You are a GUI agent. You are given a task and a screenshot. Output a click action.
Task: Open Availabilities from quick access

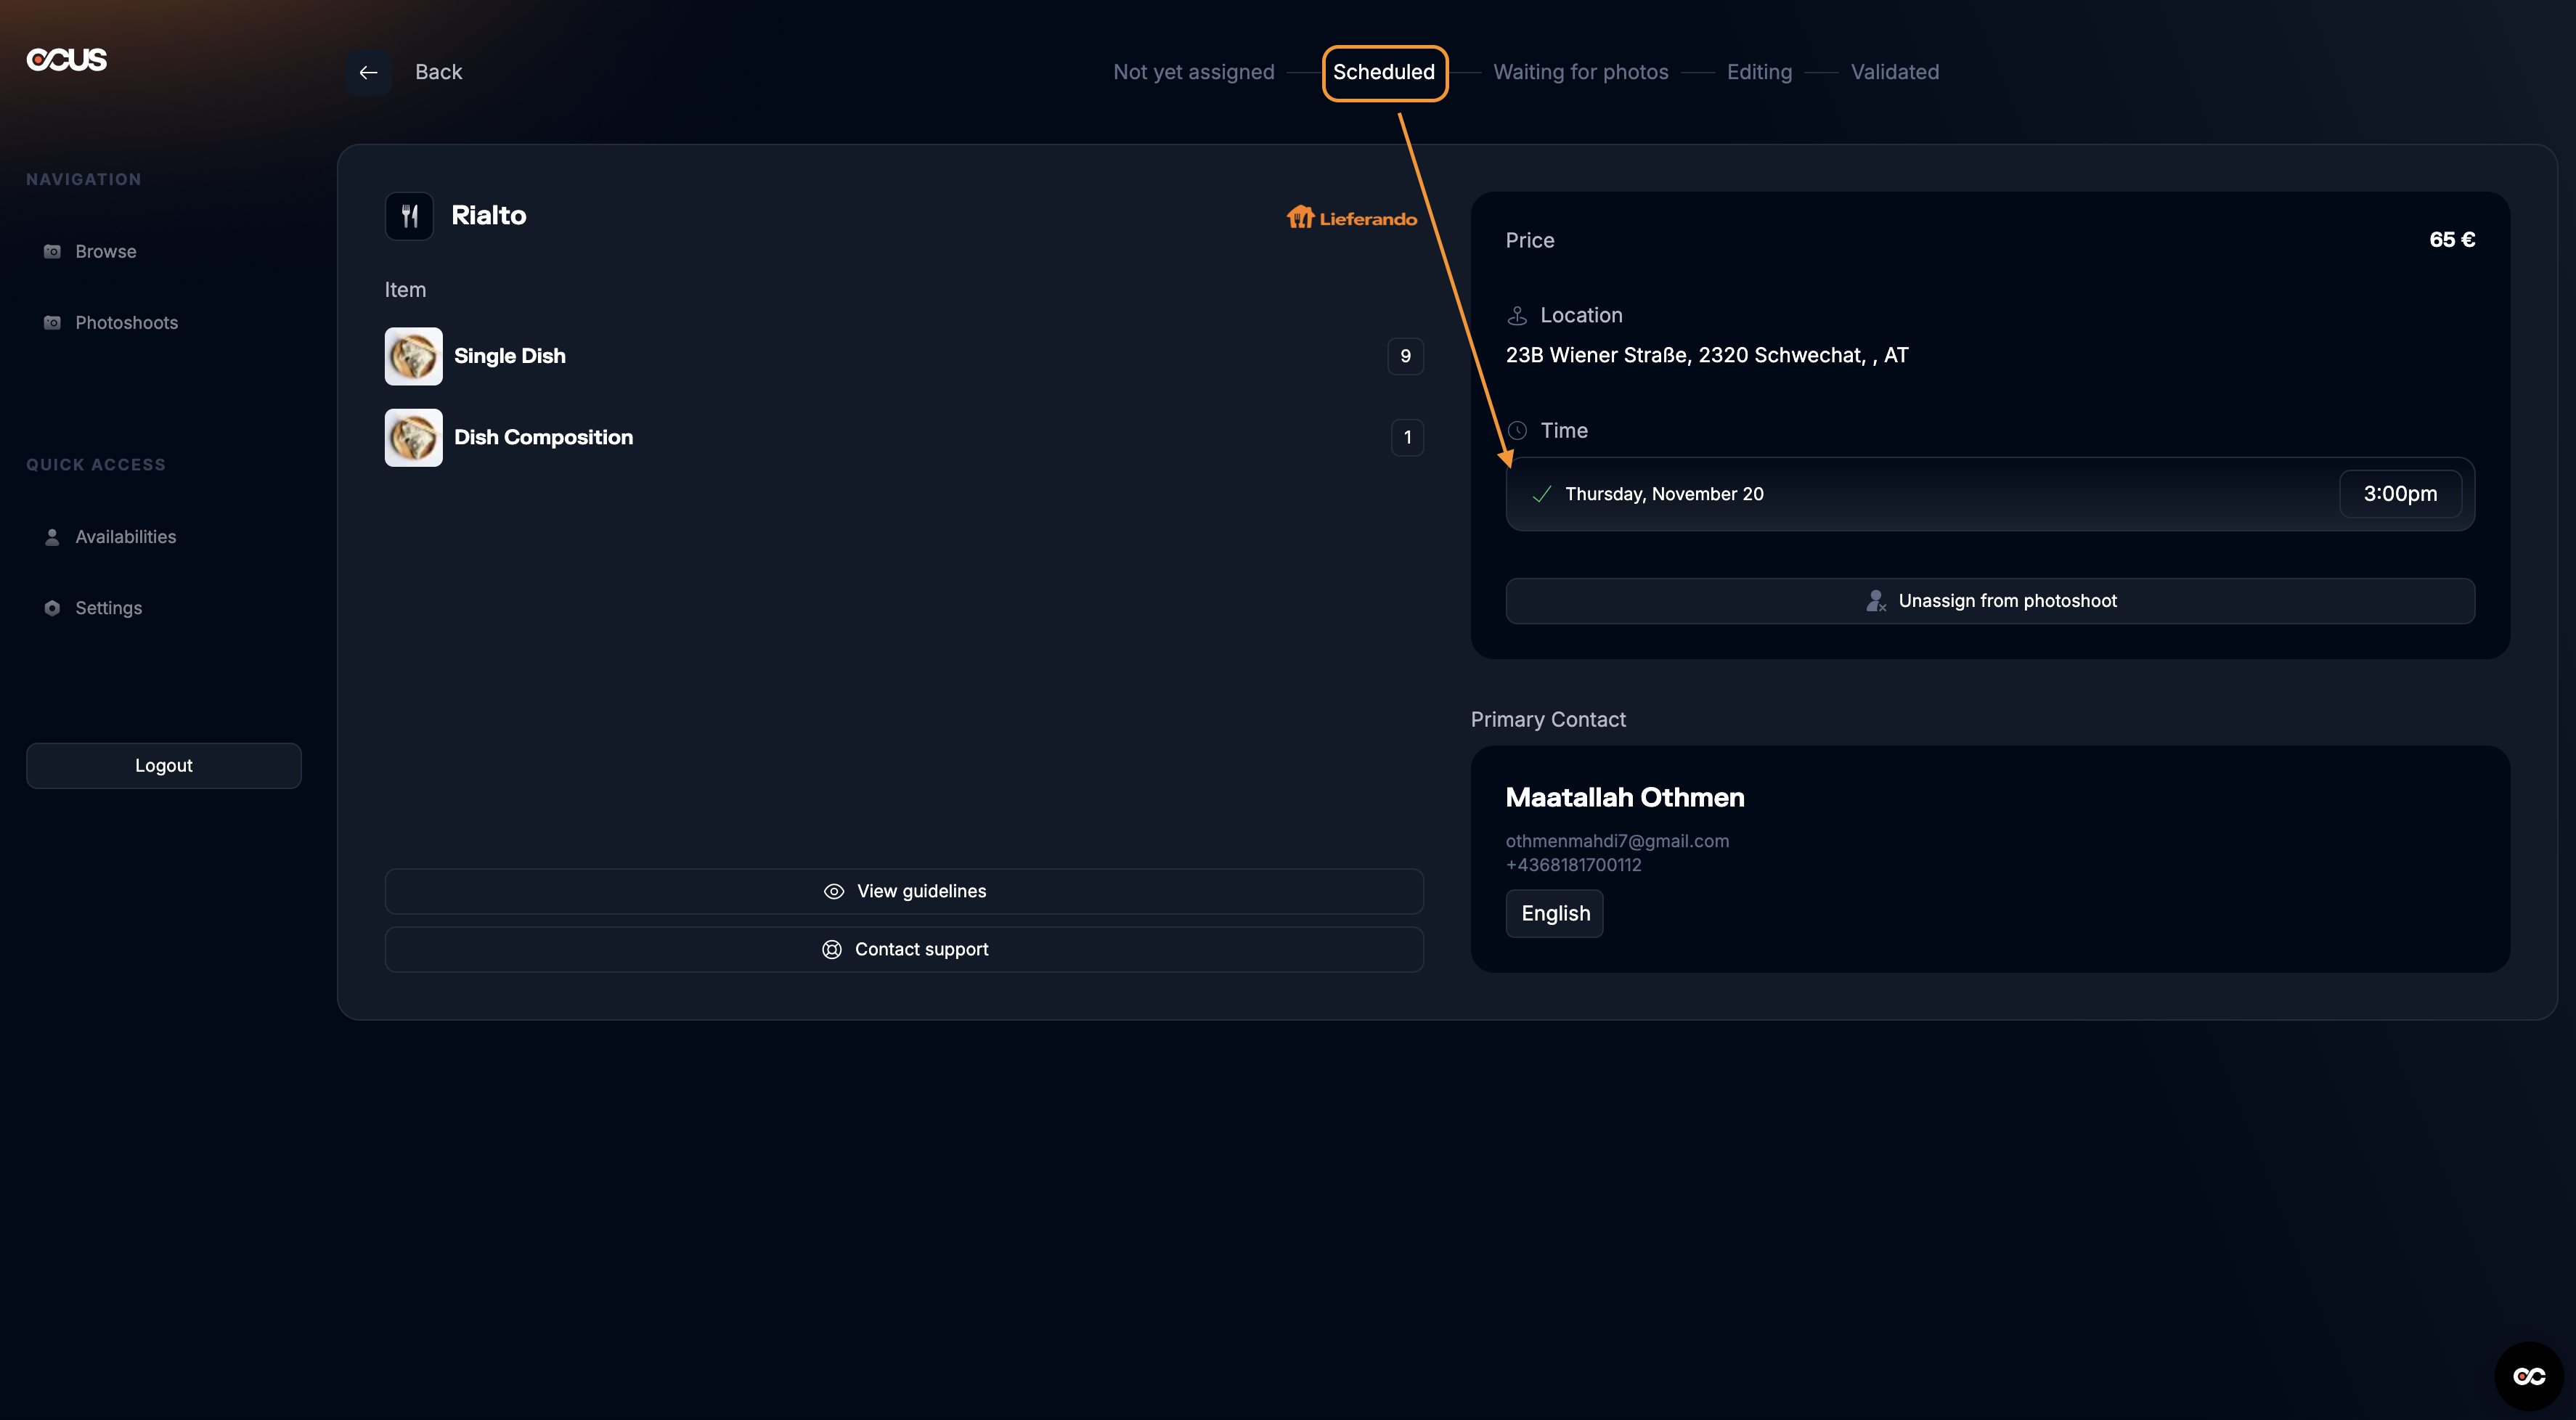click(x=125, y=537)
